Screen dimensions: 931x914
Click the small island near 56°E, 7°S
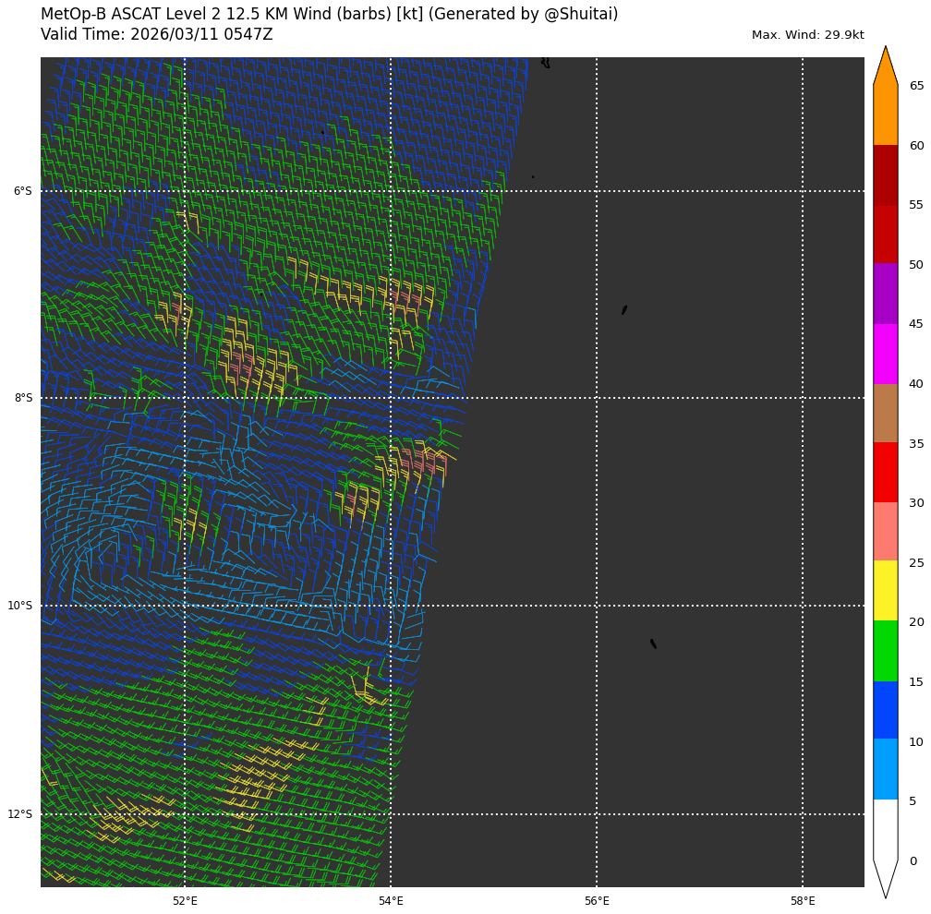(624, 310)
